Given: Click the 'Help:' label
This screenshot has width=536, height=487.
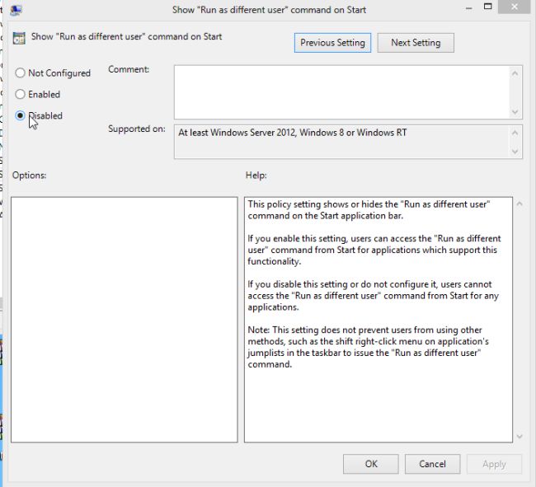Looking at the screenshot, I should tap(256, 176).
